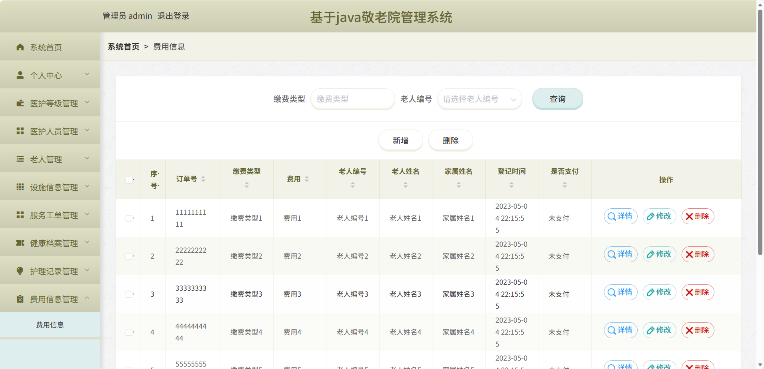
Task: Sort the 老人编号 column with its arrows
Action: point(353,185)
